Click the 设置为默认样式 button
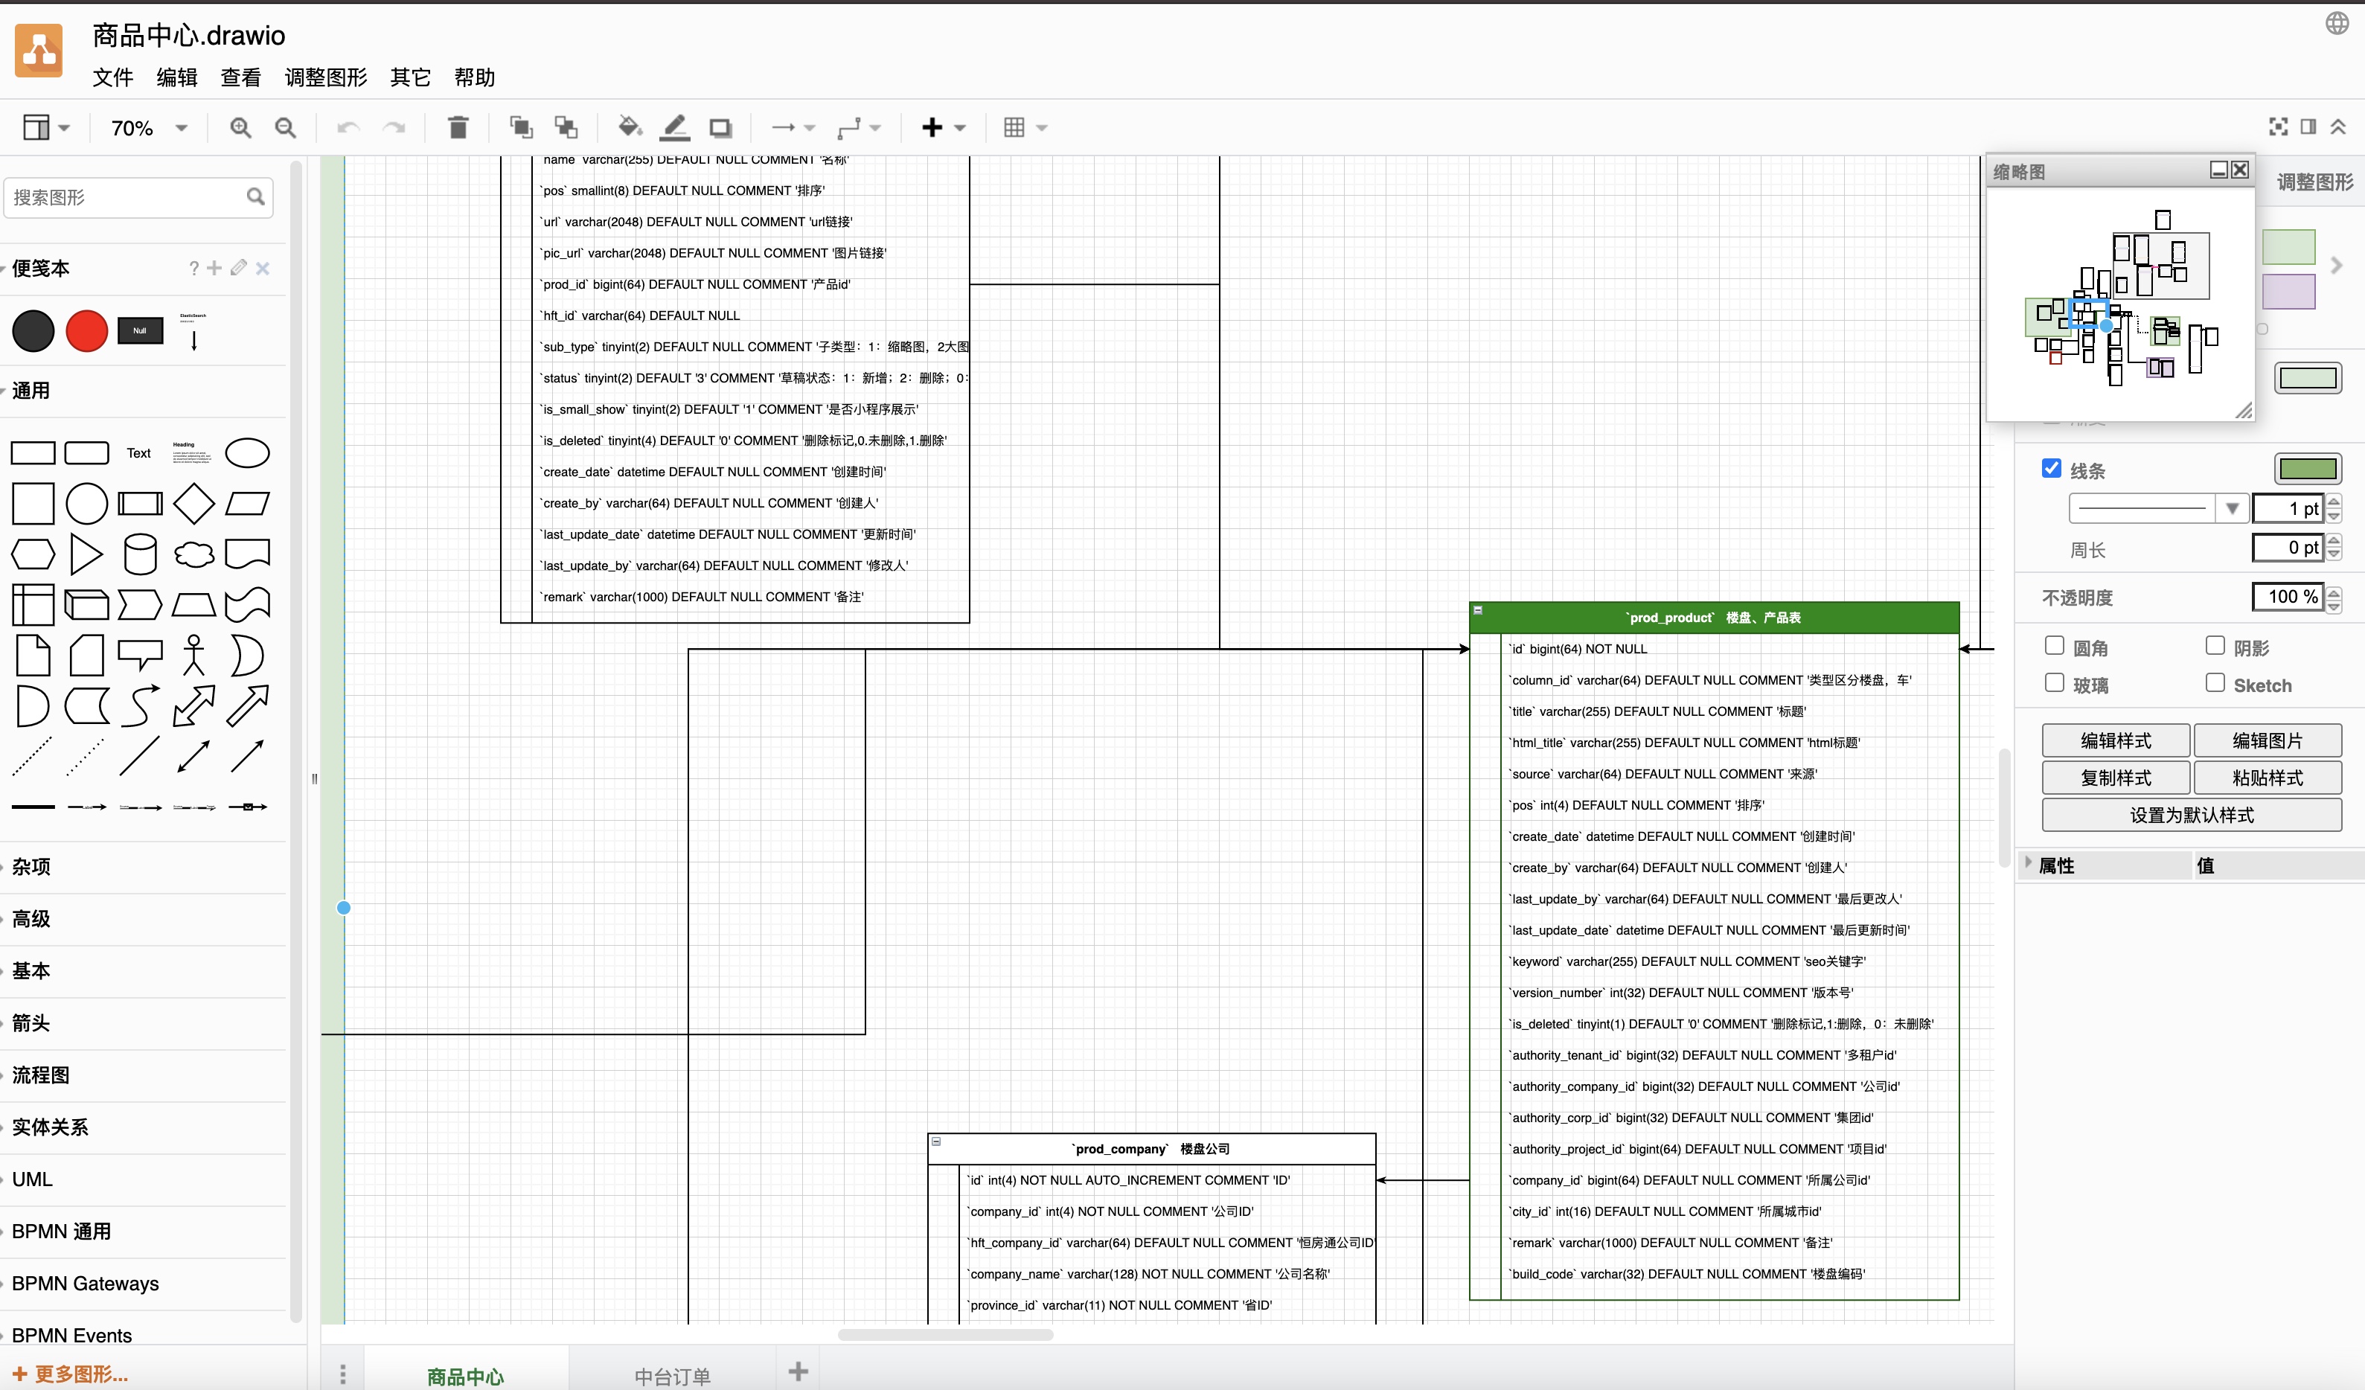 pos(2192,815)
